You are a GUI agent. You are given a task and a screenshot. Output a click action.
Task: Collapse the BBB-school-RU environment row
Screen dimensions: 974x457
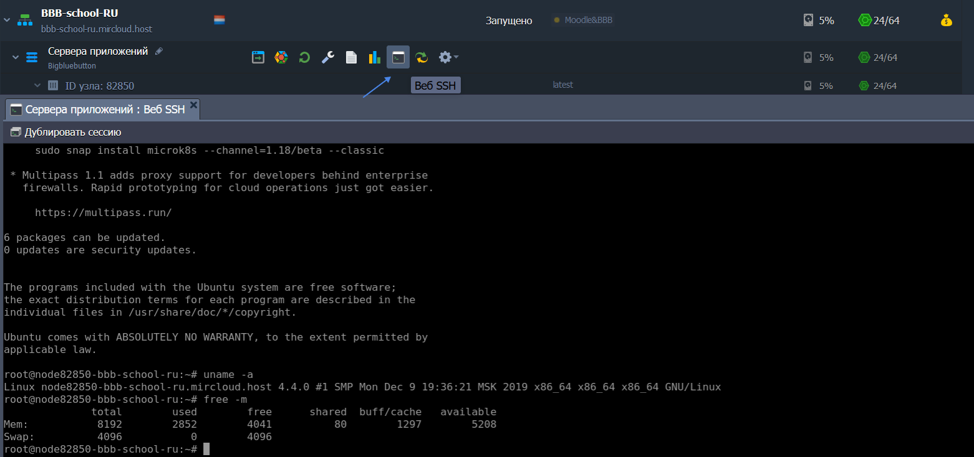(x=7, y=21)
